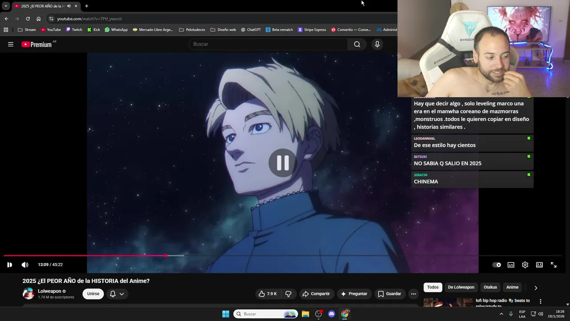
Task: Show hidden system tray icons chevron
Action: 501,314
